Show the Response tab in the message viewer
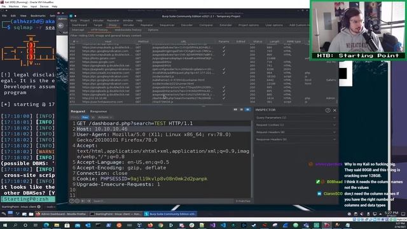This screenshot has height=229, width=407. tap(99, 111)
